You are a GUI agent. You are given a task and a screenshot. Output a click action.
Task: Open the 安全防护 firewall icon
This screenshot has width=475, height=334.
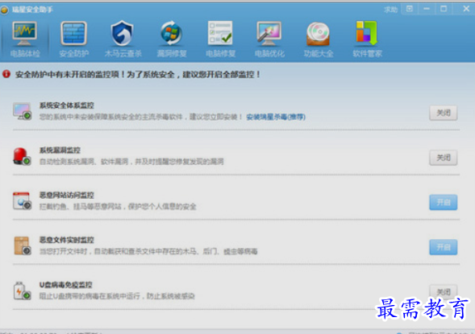73,33
